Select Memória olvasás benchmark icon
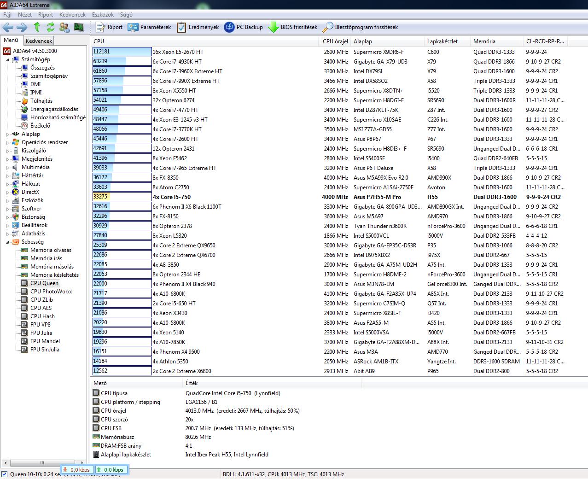The width and height of the screenshot is (588, 479). click(24, 250)
